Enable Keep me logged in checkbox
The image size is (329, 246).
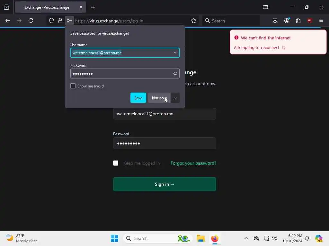point(116,163)
